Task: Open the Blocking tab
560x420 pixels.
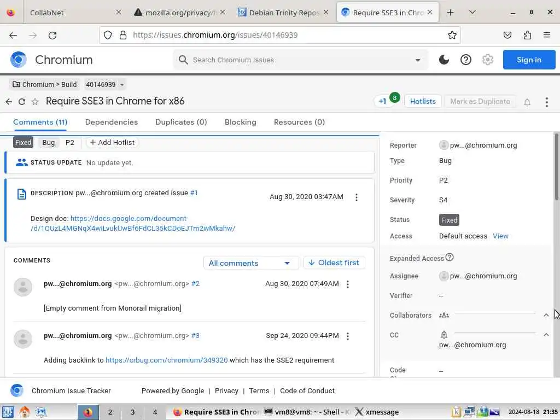Action: [x=241, y=122]
